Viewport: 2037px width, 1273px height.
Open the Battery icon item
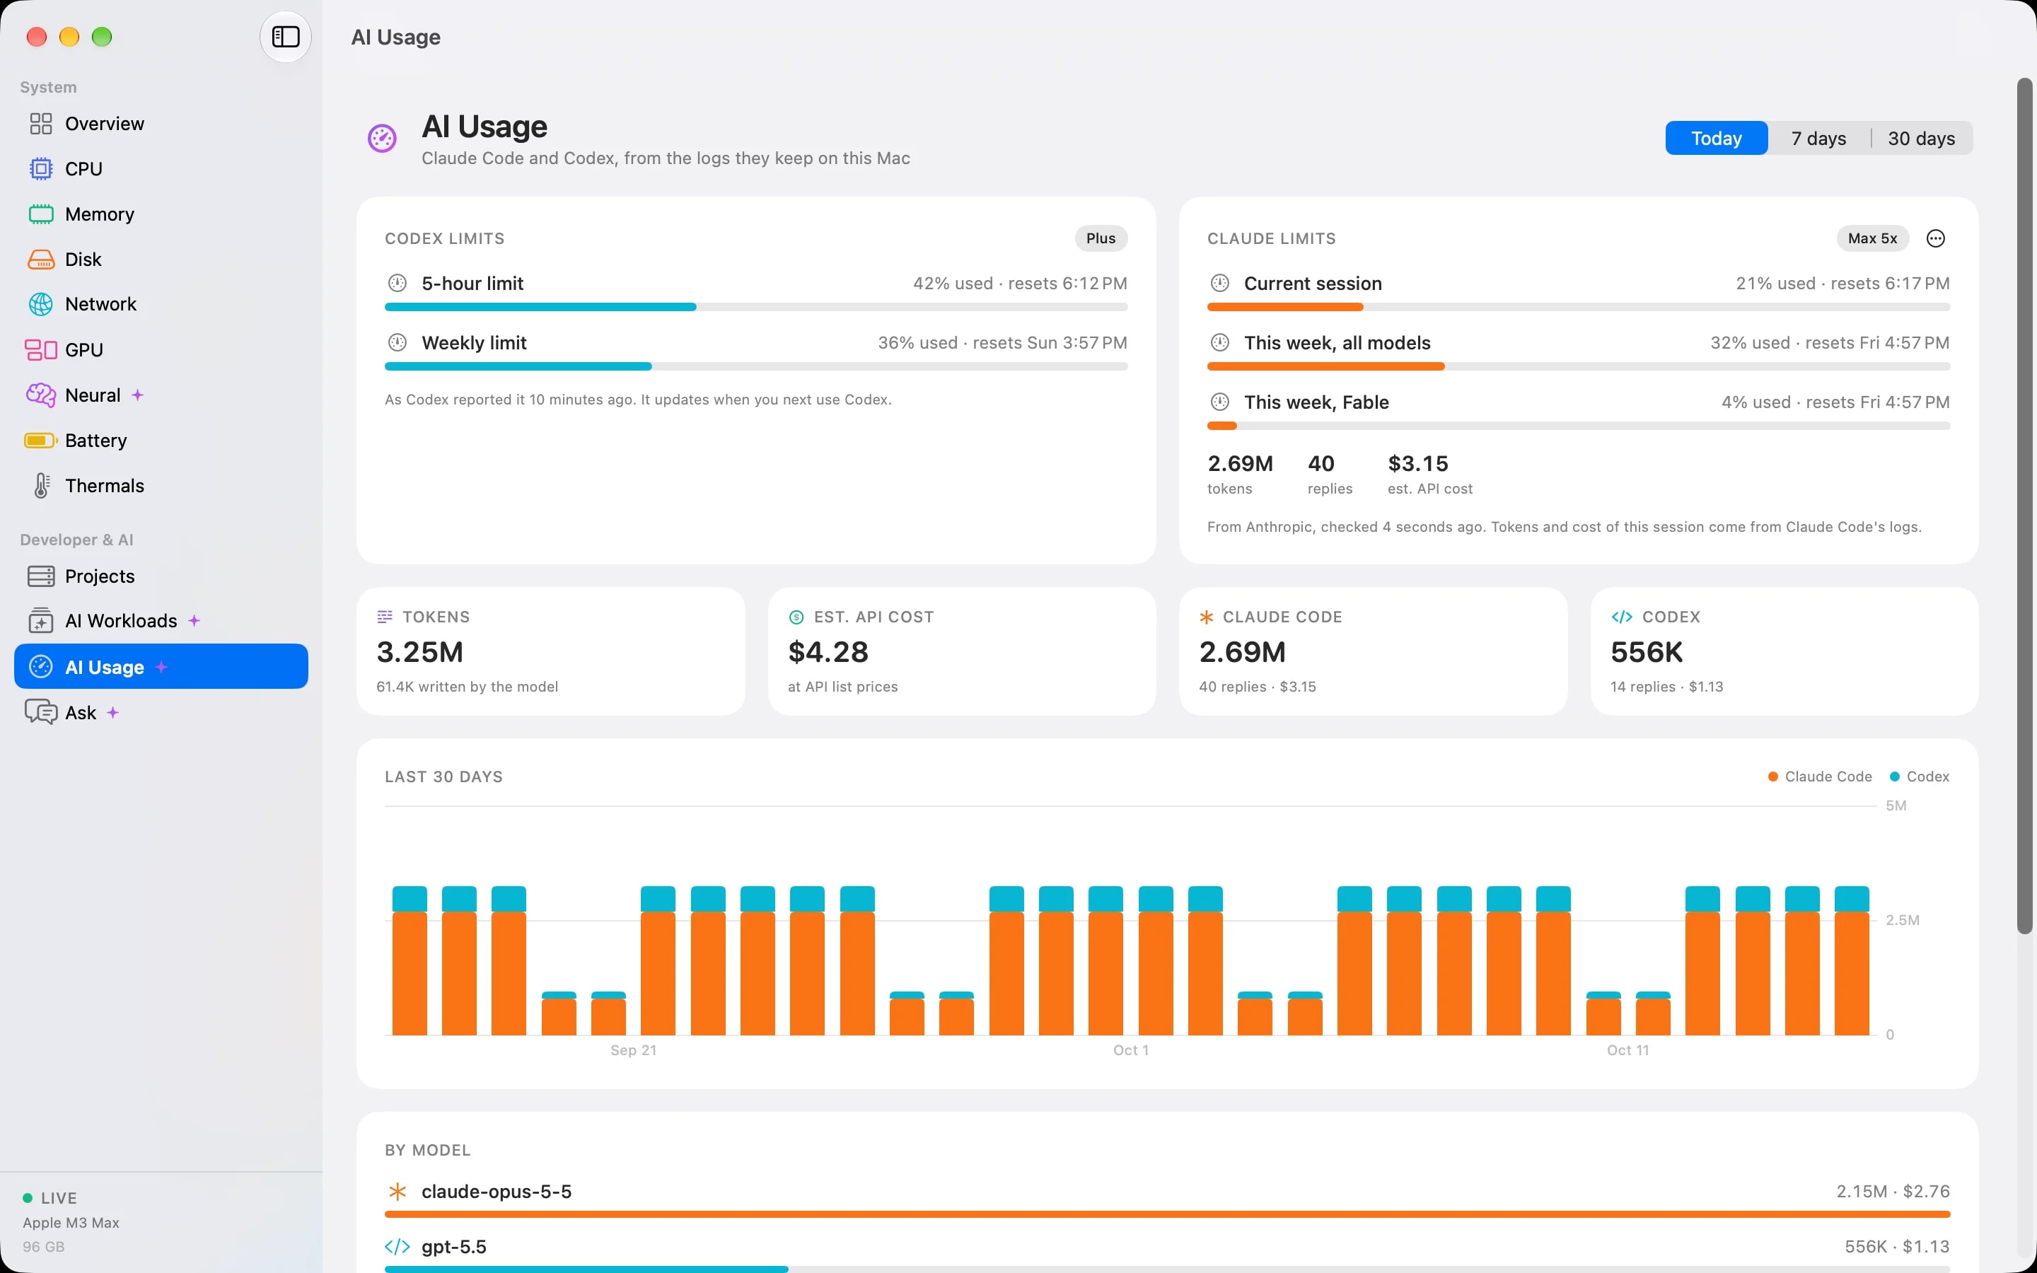(x=40, y=441)
